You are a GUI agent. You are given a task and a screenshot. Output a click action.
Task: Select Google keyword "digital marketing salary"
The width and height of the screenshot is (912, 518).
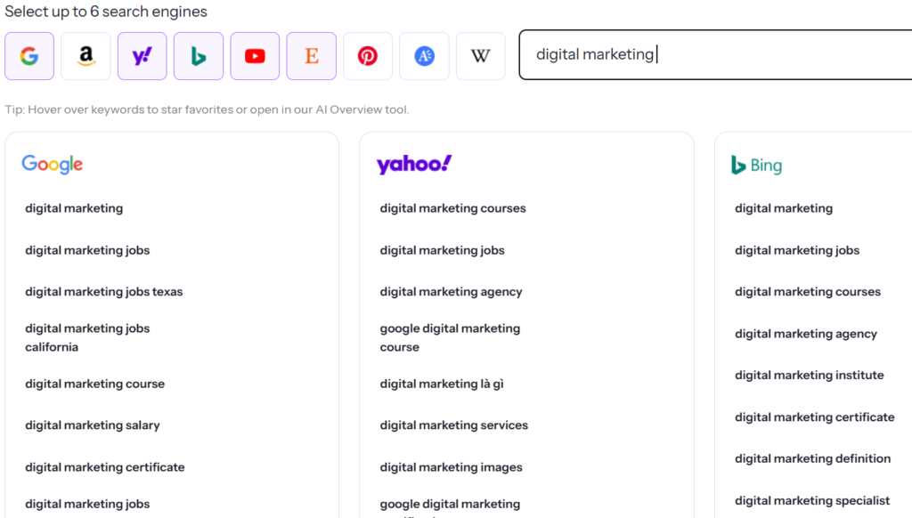93,425
